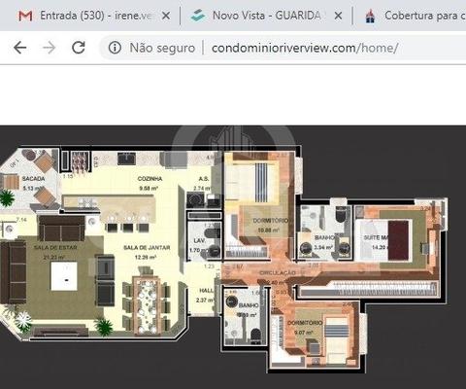
Task: Select the condominioriverview.com/home/ address field
Action: (304, 48)
